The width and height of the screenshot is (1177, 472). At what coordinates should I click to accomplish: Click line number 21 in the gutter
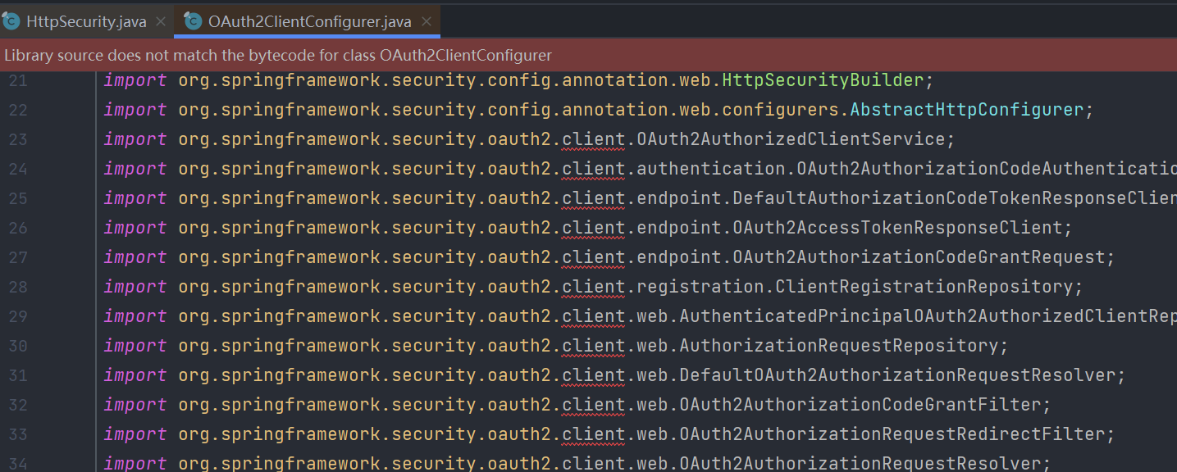[x=18, y=80]
